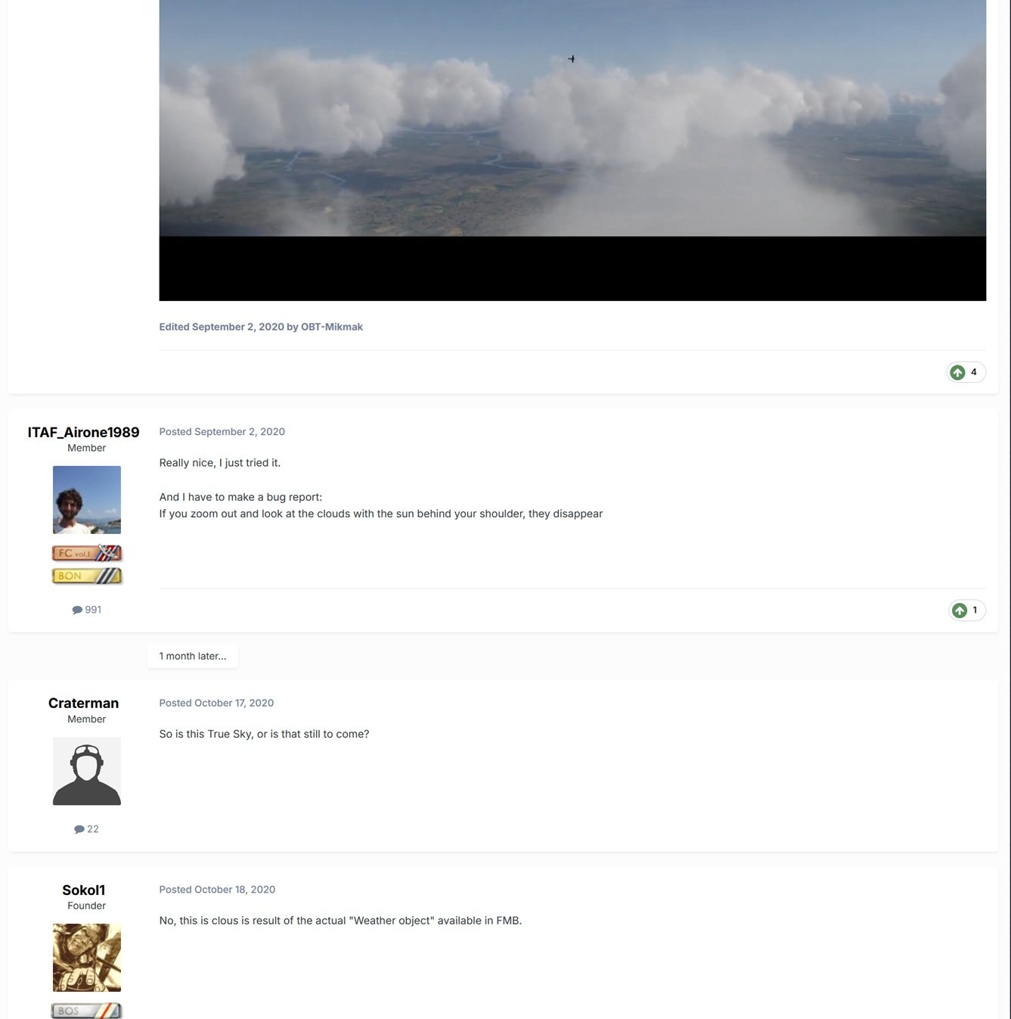Click the Member label under Craterman
The height and width of the screenshot is (1019, 1011).
tap(87, 719)
